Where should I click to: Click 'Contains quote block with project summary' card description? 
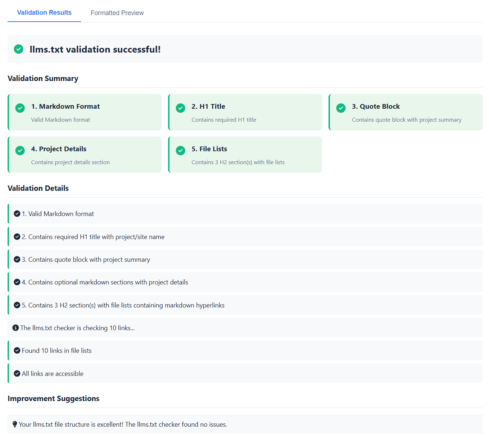407,120
